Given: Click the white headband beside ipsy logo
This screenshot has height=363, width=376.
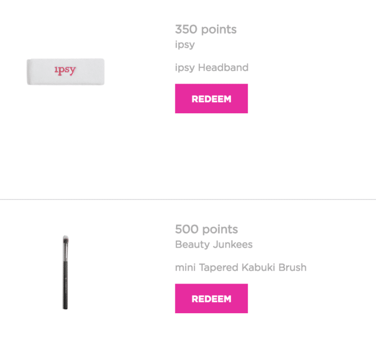Looking at the screenshot, I should point(90,72).
